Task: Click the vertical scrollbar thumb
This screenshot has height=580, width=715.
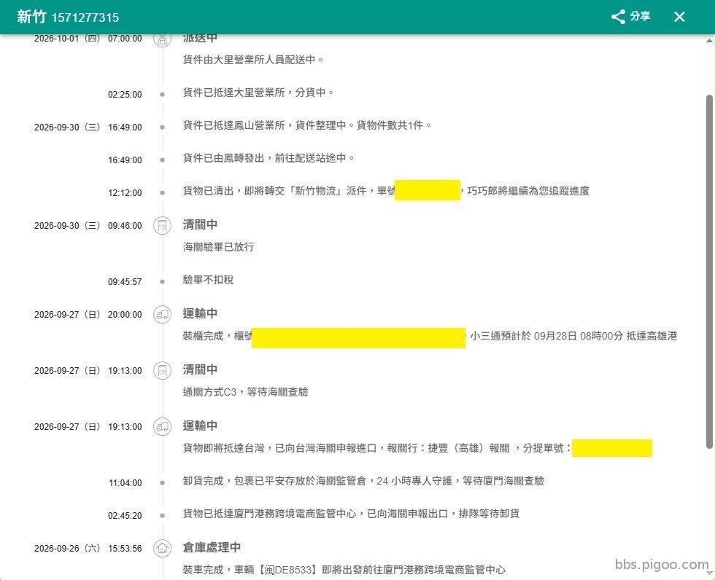Action: 709,271
